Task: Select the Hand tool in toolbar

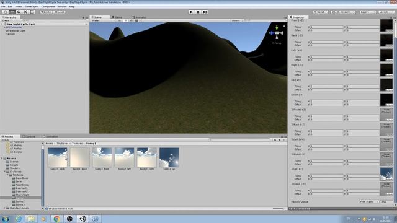Action: click(5, 12)
